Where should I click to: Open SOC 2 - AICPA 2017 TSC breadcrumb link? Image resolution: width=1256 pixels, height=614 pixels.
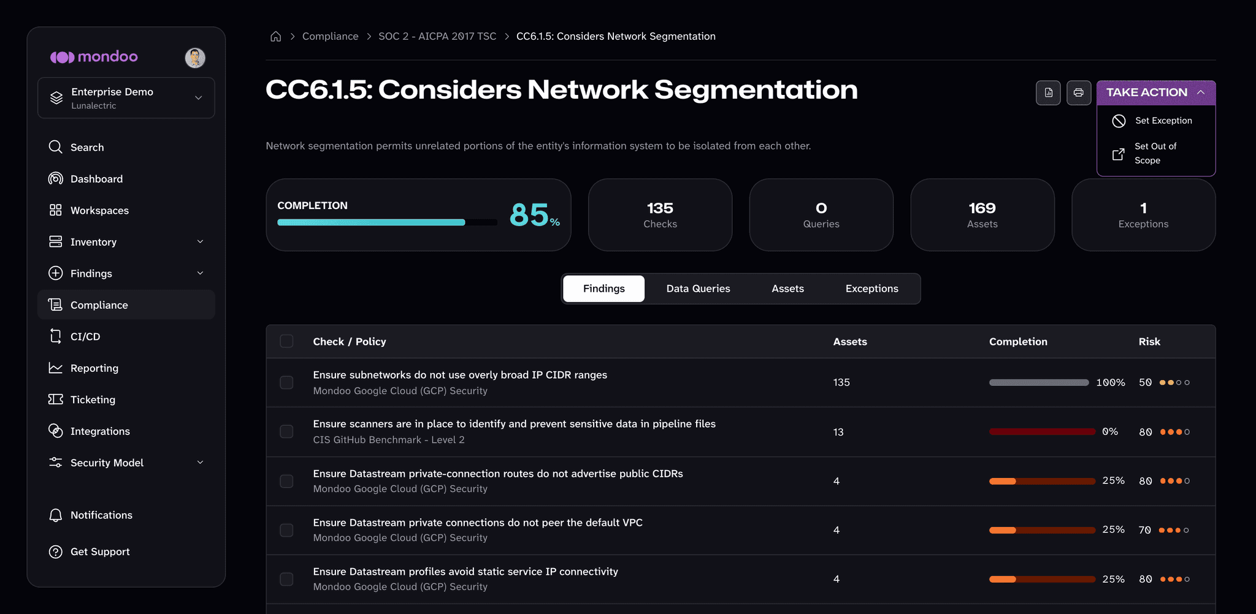pos(437,37)
